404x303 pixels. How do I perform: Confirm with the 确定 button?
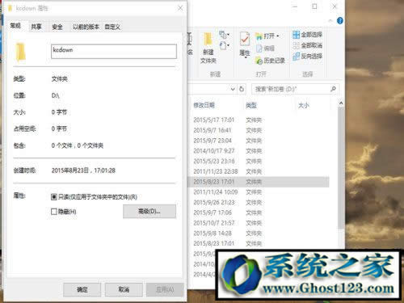point(82,289)
